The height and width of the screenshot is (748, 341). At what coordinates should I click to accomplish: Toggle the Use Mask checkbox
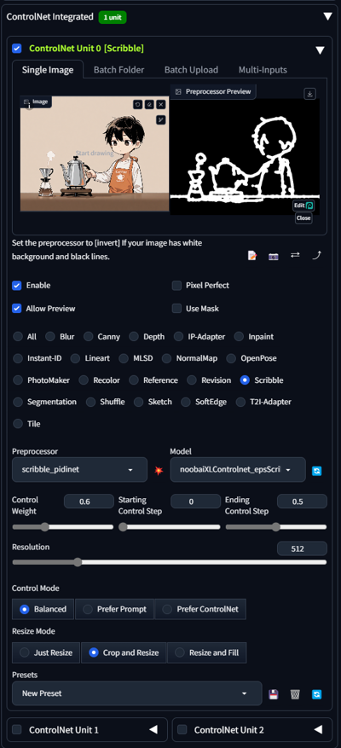coord(177,309)
